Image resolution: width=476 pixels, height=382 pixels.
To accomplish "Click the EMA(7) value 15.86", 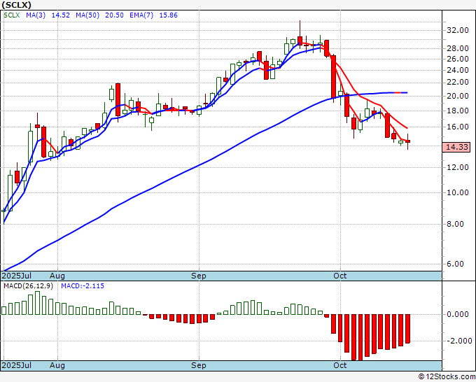I will pyautogui.click(x=169, y=15).
